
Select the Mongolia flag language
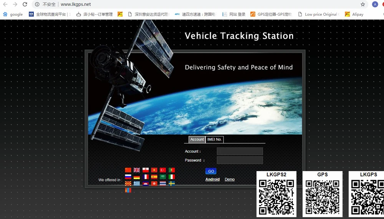pyautogui.click(x=128, y=190)
